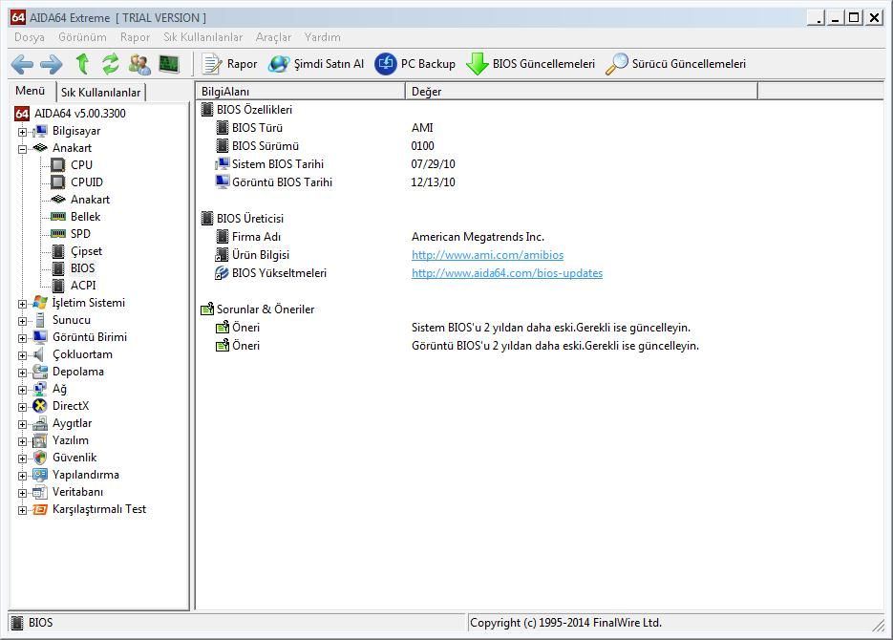The height and width of the screenshot is (640, 893).
Task: Collapse the Anakart parent tree node
Action: pos(22,149)
